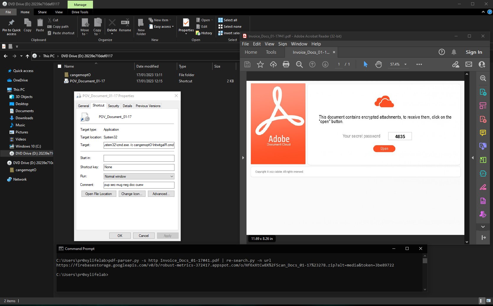The image size is (493, 306).
Task: Open the three-dots more tools menu
Action: click(419, 64)
